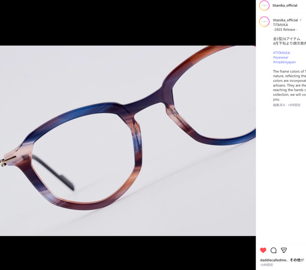Click the caption's titanika_official avatar

pyautogui.click(x=264, y=22)
